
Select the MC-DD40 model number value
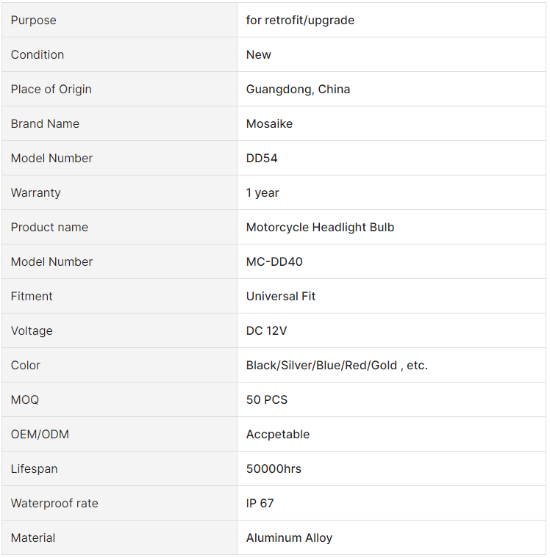click(x=274, y=261)
